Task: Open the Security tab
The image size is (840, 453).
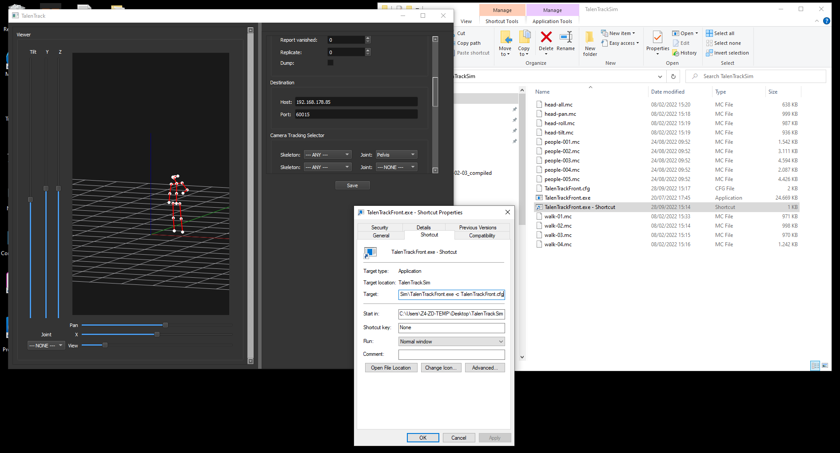Action: [x=380, y=228]
